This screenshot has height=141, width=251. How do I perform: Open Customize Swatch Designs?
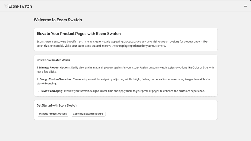pyautogui.click(x=88, y=114)
